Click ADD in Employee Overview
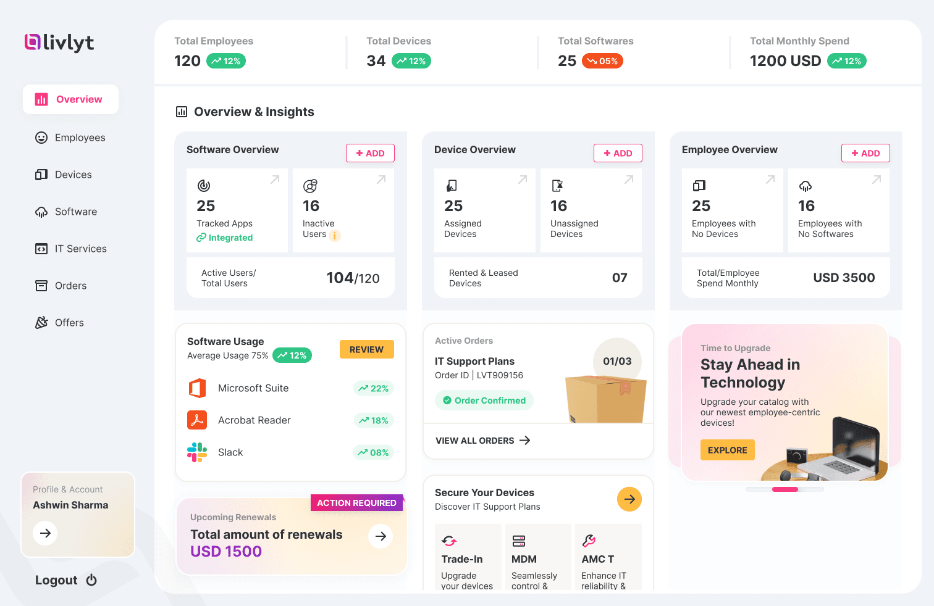Image resolution: width=934 pixels, height=606 pixels. point(865,153)
